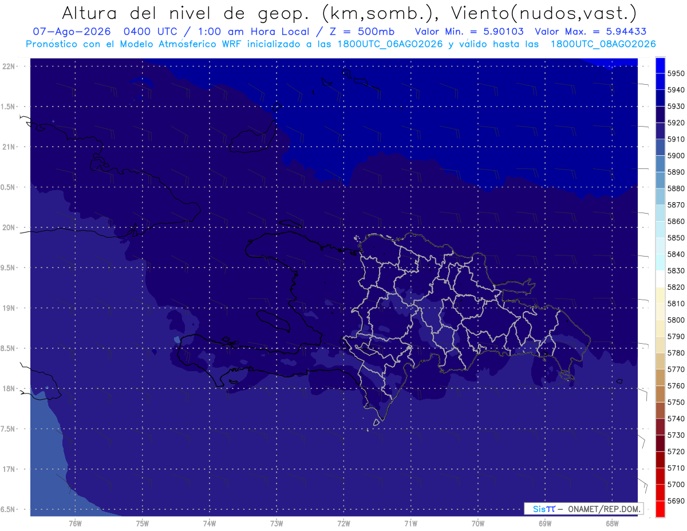Click the 20N latitude axis label
Screen dimensions: 687x531
[x=9, y=227]
